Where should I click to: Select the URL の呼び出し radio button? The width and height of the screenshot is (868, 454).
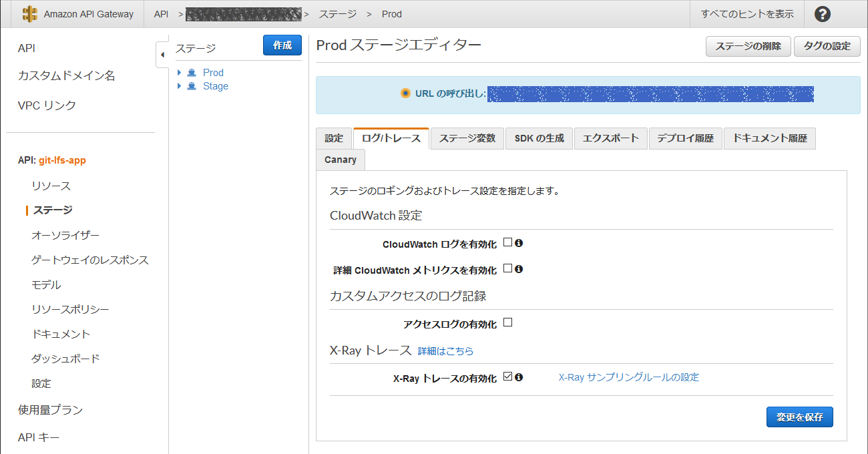[405, 93]
